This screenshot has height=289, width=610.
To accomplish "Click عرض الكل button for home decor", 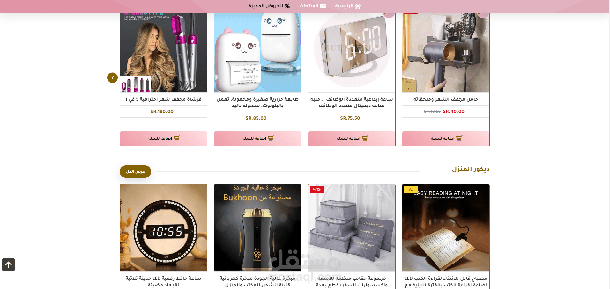I will pos(135,171).
